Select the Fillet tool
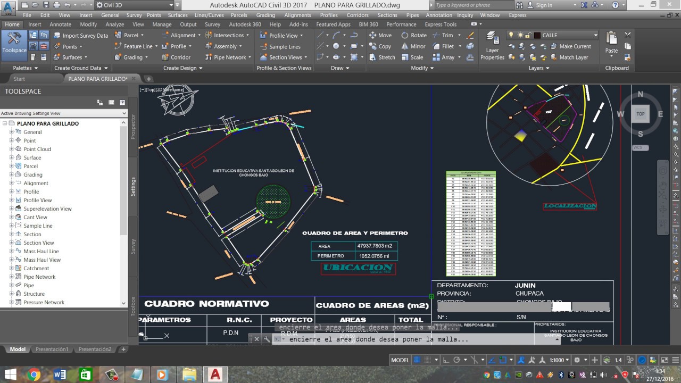The image size is (681, 383). [444, 46]
